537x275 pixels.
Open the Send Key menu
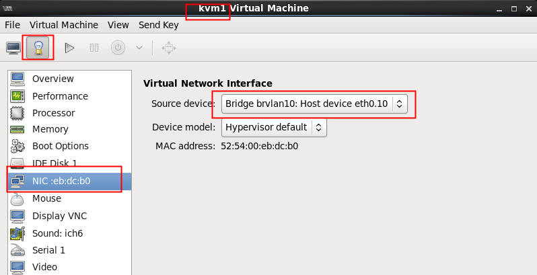159,25
